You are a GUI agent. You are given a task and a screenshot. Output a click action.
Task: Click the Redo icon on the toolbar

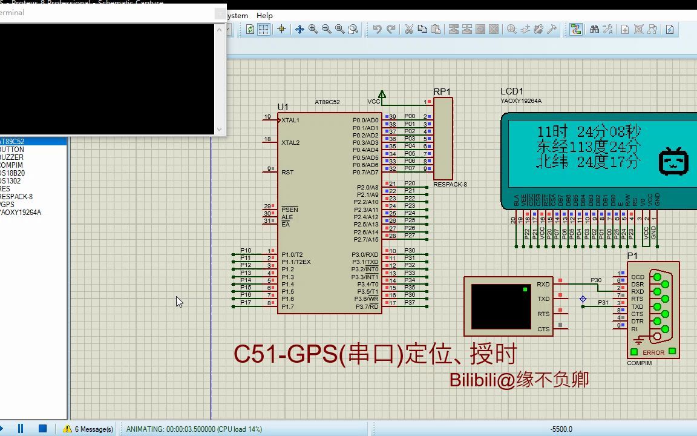point(391,28)
